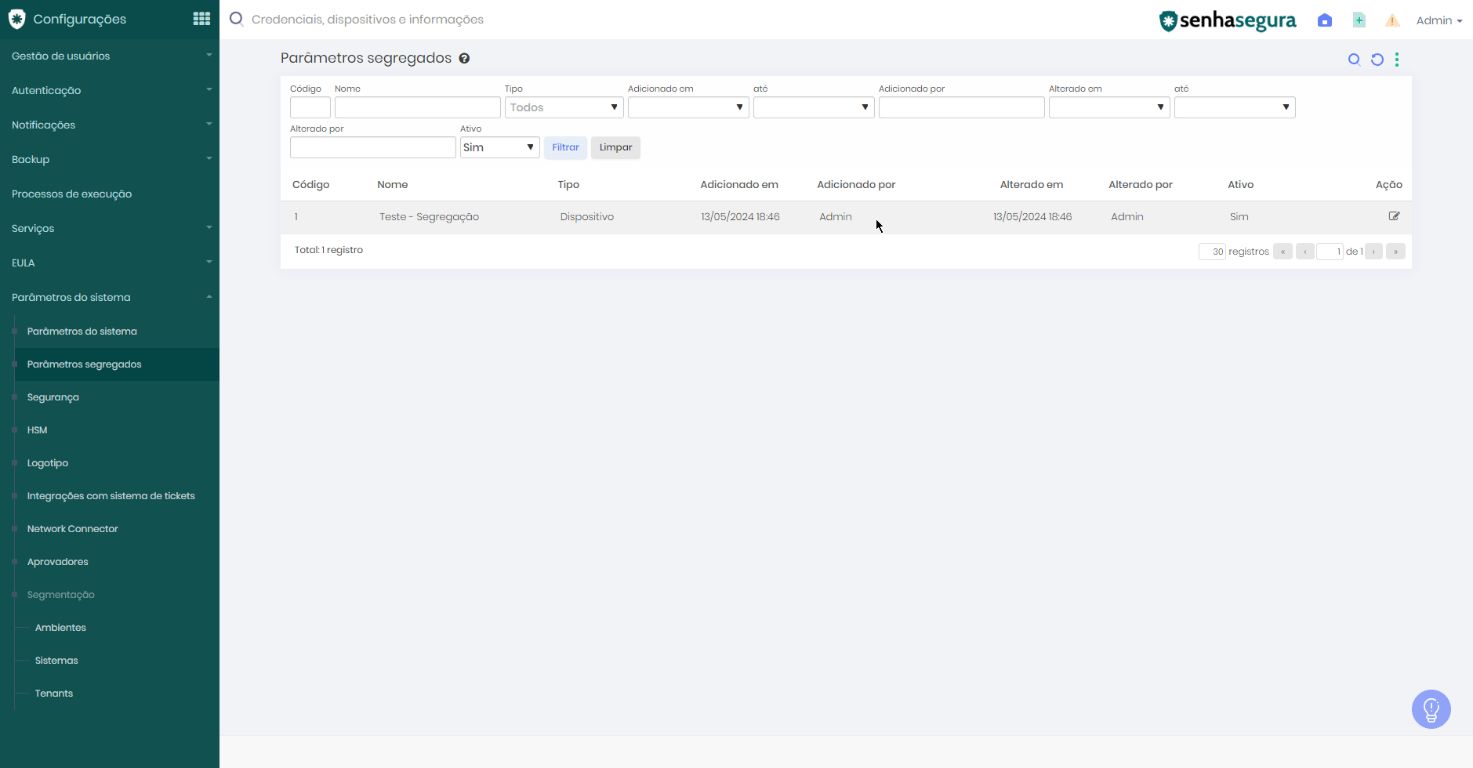The width and height of the screenshot is (1473, 768).
Task: Expand Gestão de usuários menu
Action: (110, 56)
